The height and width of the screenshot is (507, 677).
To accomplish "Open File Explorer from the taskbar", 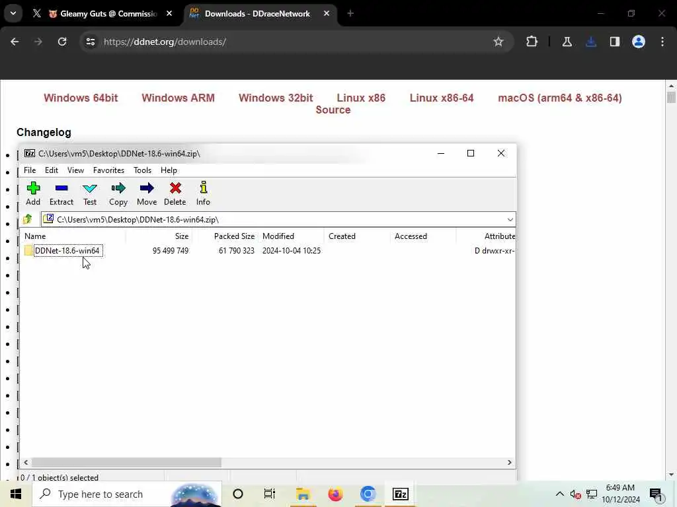I will pos(303,494).
